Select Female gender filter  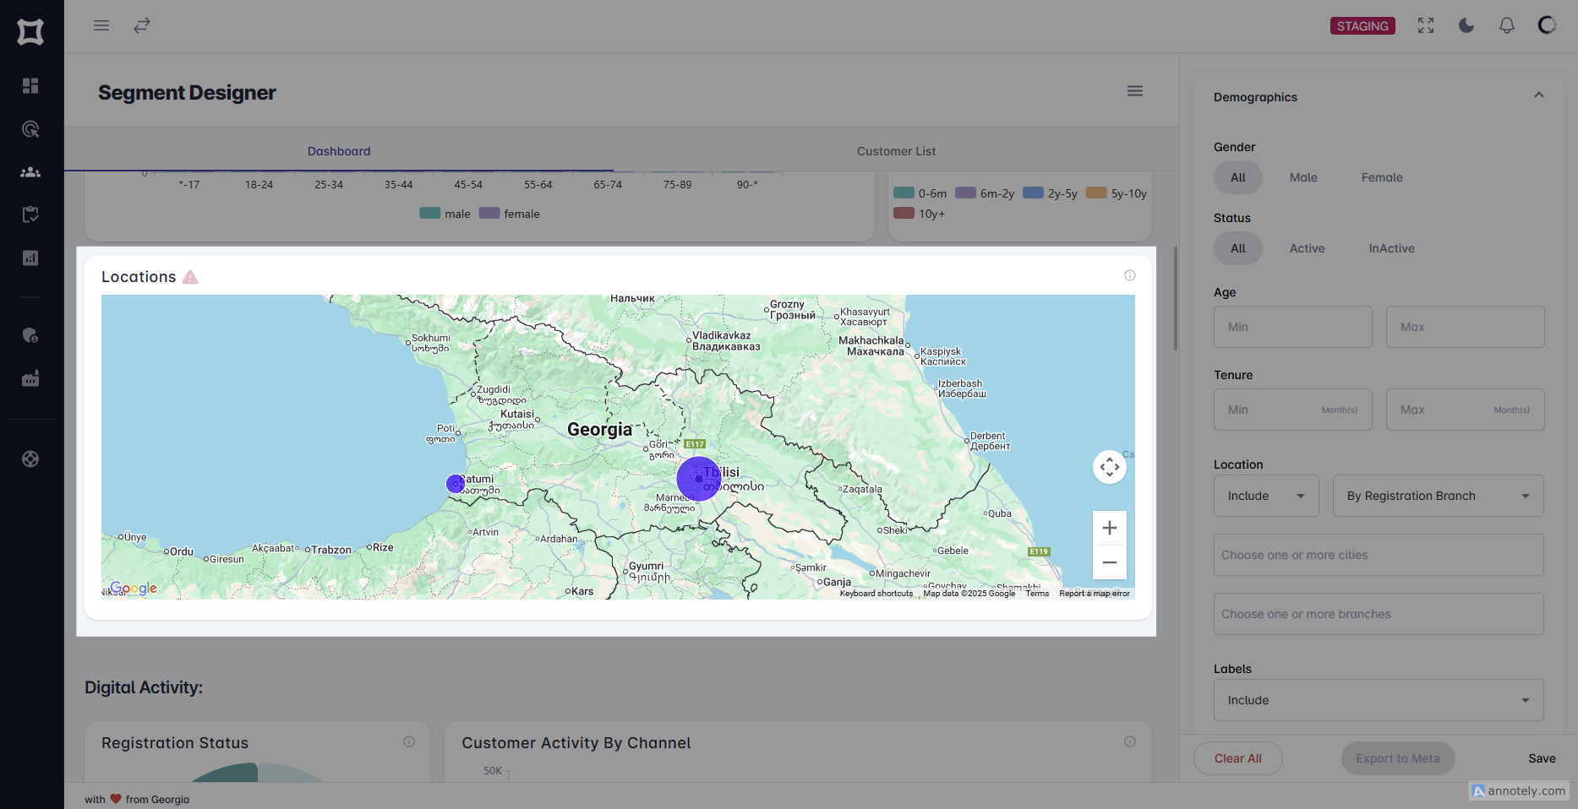[1382, 177]
